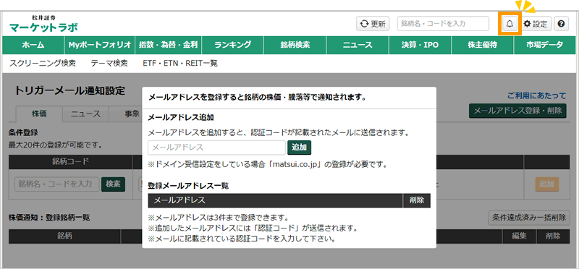Go to the ホーム menu
The height and width of the screenshot is (269, 579).
[33, 45]
